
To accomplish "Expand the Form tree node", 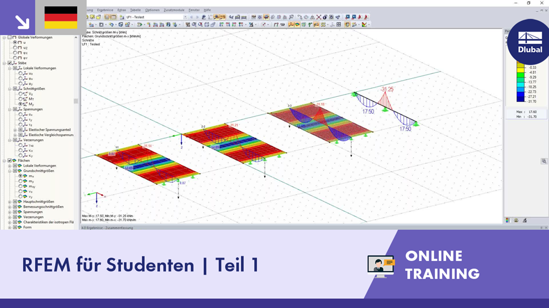I will (10, 227).
